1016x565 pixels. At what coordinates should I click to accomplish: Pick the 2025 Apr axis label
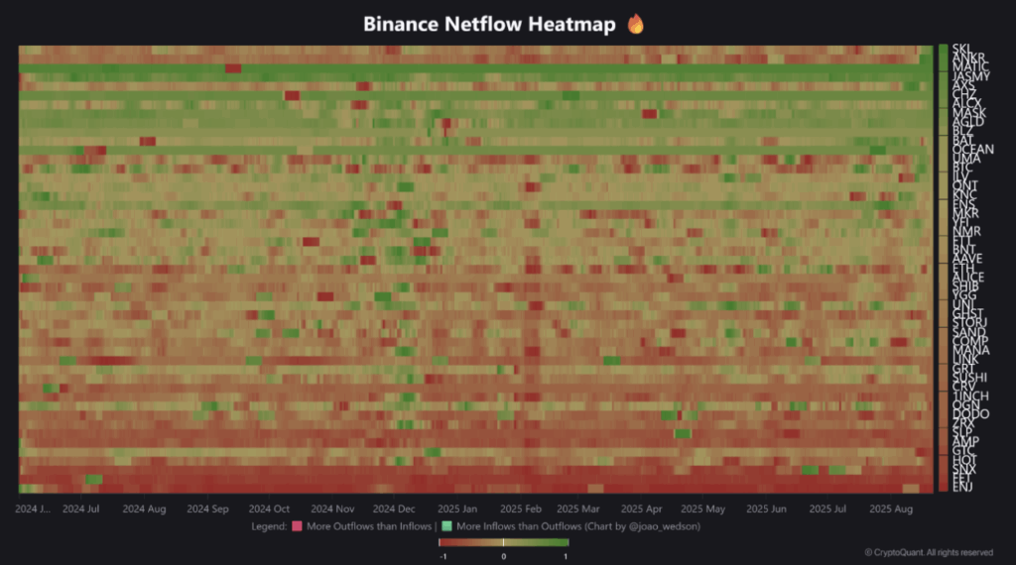(x=641, y=508)
